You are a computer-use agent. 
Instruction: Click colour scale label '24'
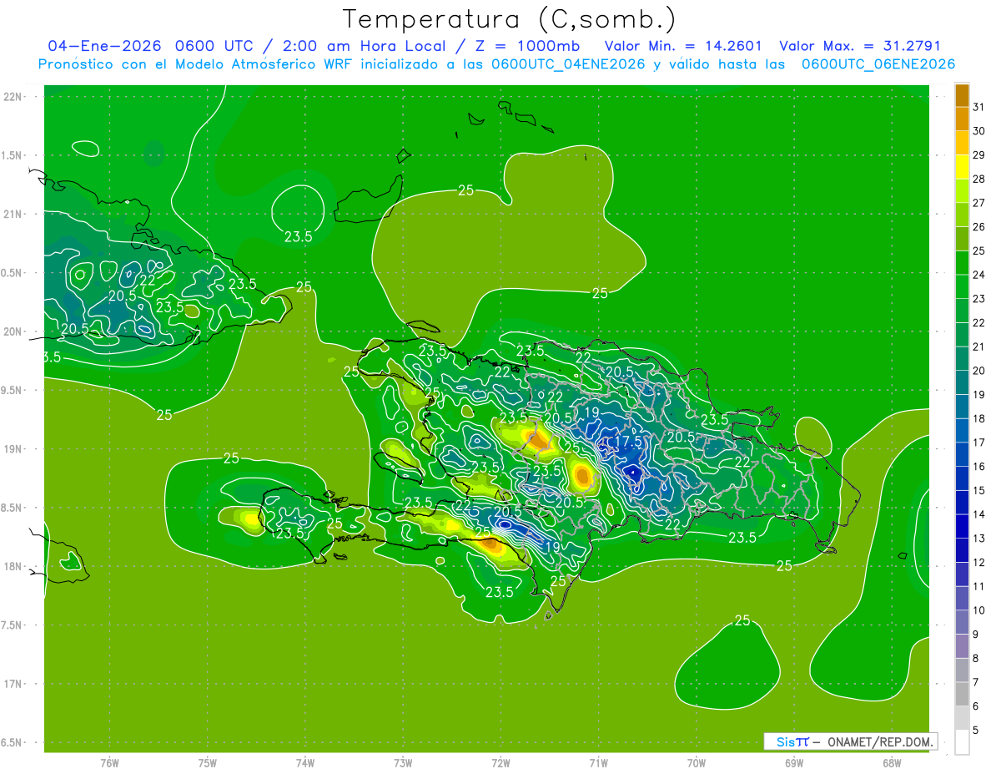(979, 275)
